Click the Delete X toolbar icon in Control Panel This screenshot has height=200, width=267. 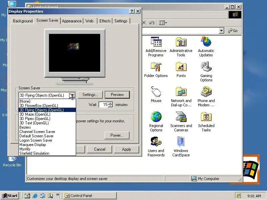(144, 23)
